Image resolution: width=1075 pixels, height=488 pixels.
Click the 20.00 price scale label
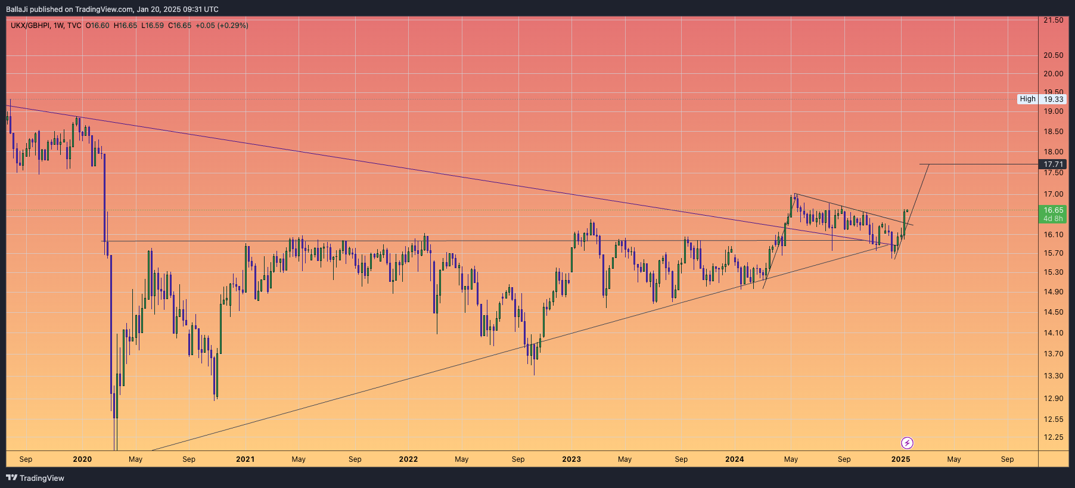pos(1054,74)
